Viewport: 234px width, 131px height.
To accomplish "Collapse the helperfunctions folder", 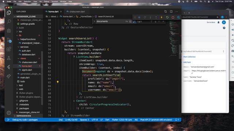I will coord(28,39).
